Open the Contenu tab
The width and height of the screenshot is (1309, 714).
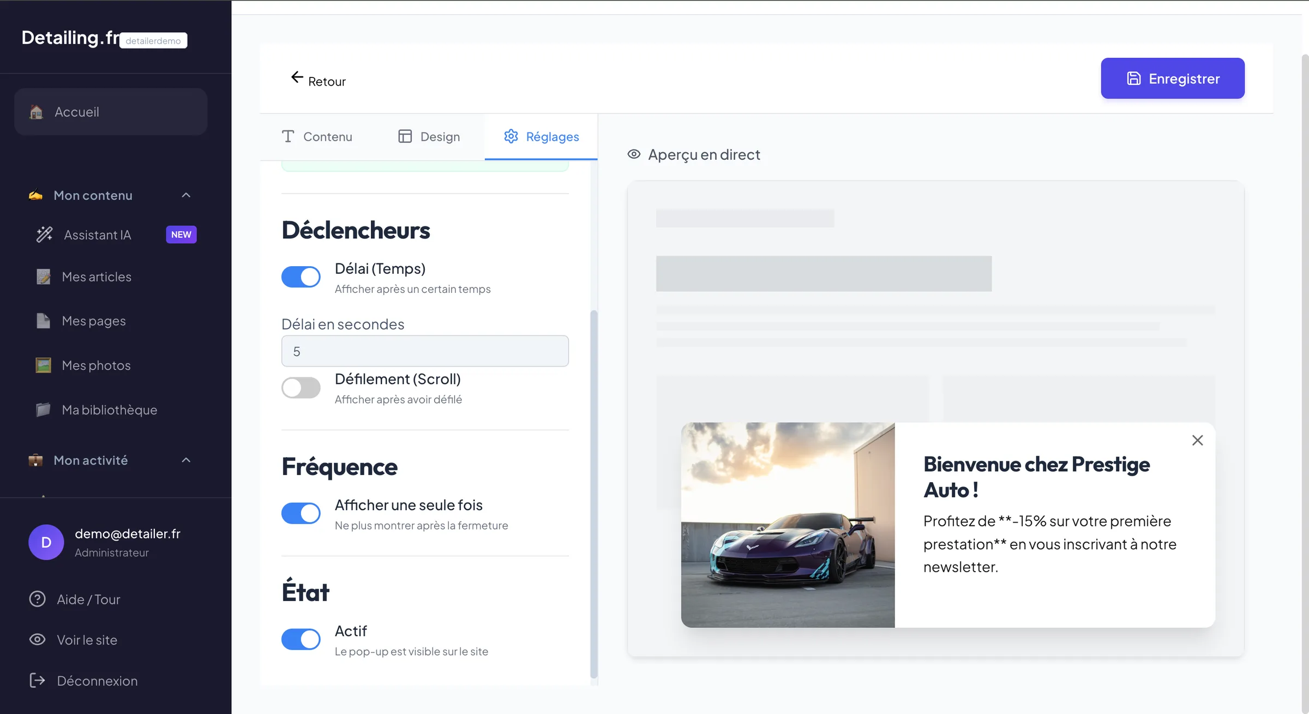[x=317, y=136]
